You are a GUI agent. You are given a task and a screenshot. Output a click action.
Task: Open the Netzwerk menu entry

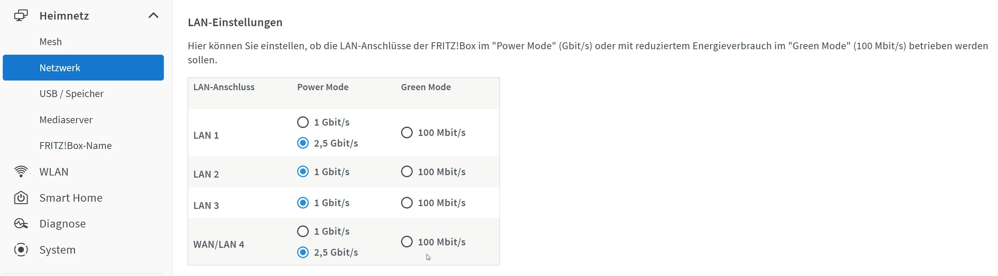tap(60, 68)
